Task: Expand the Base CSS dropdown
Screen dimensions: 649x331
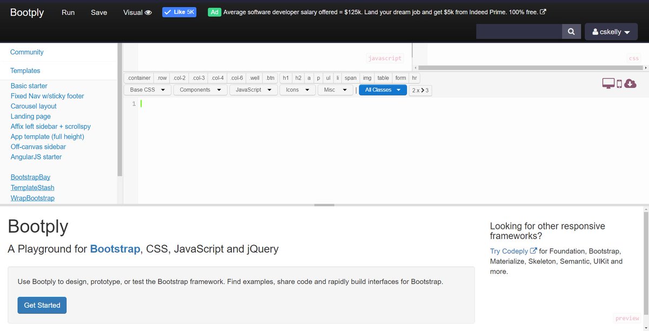Action: [x=148, y=90]
